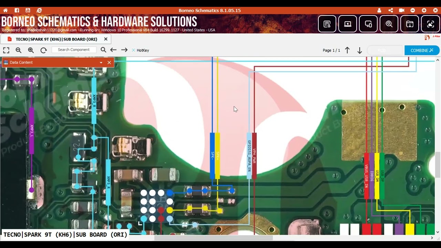The image size is (441, 248).
Task: Select the TECNO SPARK 9T SUB BOARD tab
Action: pos(56,39)
